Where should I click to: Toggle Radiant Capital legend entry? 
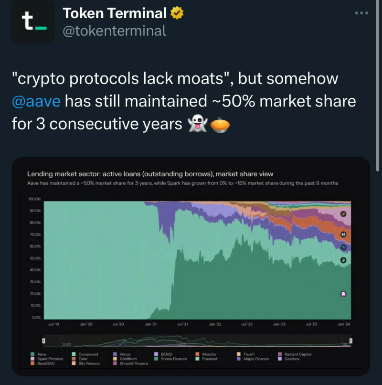coord(298,354)
